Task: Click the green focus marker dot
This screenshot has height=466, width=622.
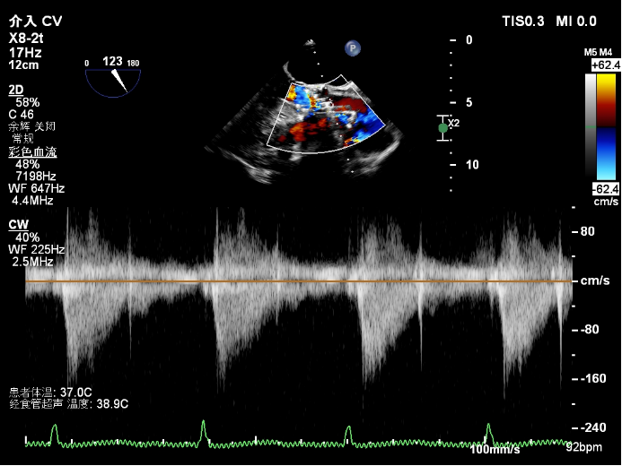Action: click(x=443, y=128)
